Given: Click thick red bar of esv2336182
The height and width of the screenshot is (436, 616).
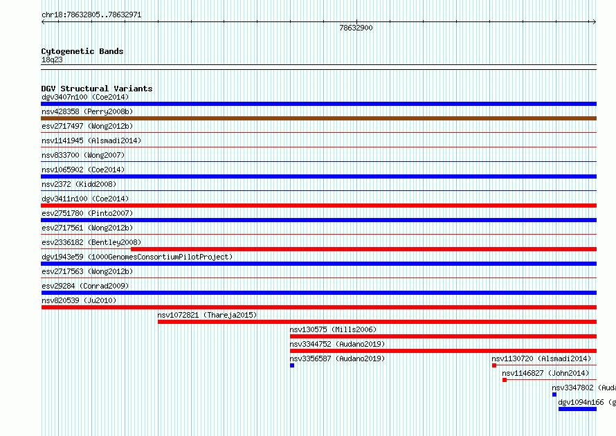Looking at the screenshot, I should [x=364, y=249].
